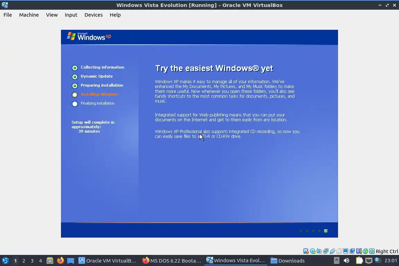Click the keyboard capture green arrow indicator
The width and height of the screenshot is (399, 266).
pyautogui.click(x=372, y=251)
